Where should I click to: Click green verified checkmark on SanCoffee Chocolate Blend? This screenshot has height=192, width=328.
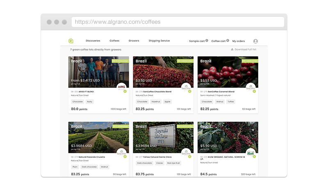[190, 92]
